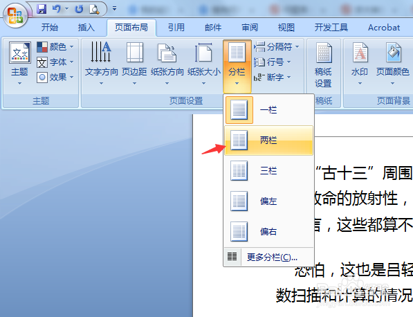This screenshot has height=317, width=413.
Task: Switch to the 视图 tab
Action: click(286, 28)
